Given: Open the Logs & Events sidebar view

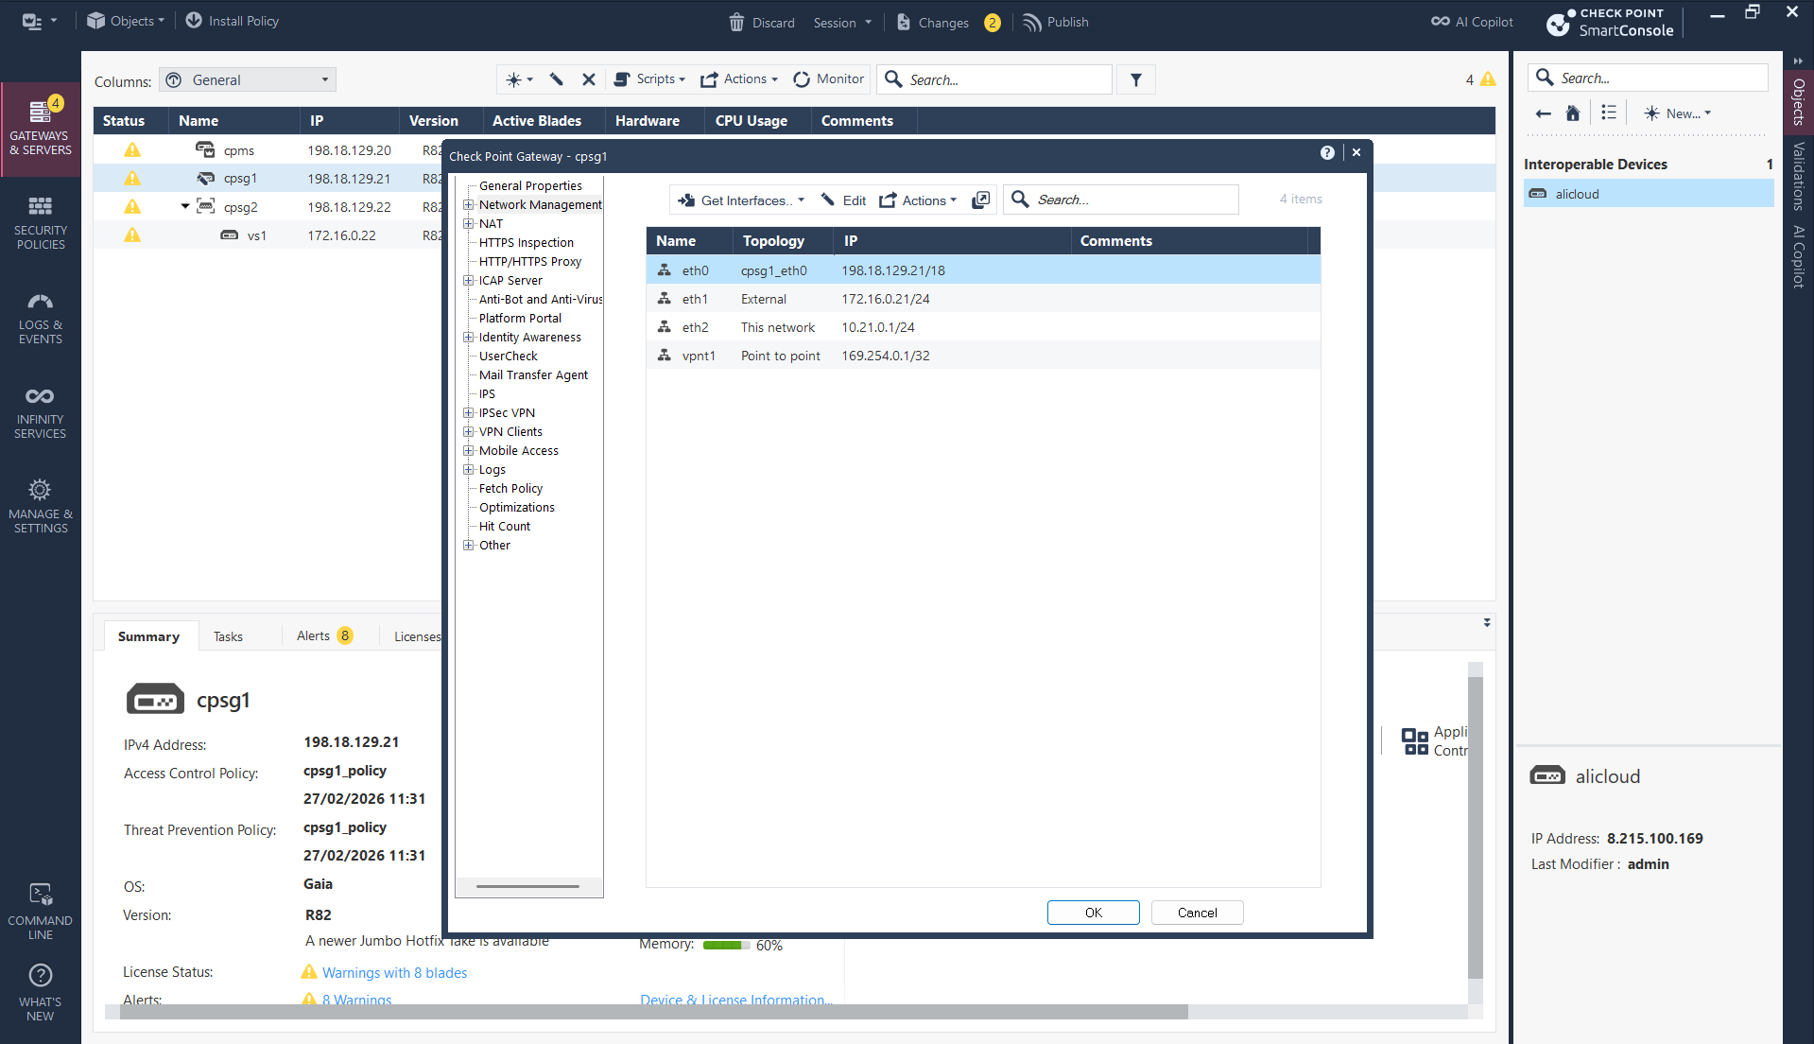Looking at the screenshot, I should click(40, 319).
